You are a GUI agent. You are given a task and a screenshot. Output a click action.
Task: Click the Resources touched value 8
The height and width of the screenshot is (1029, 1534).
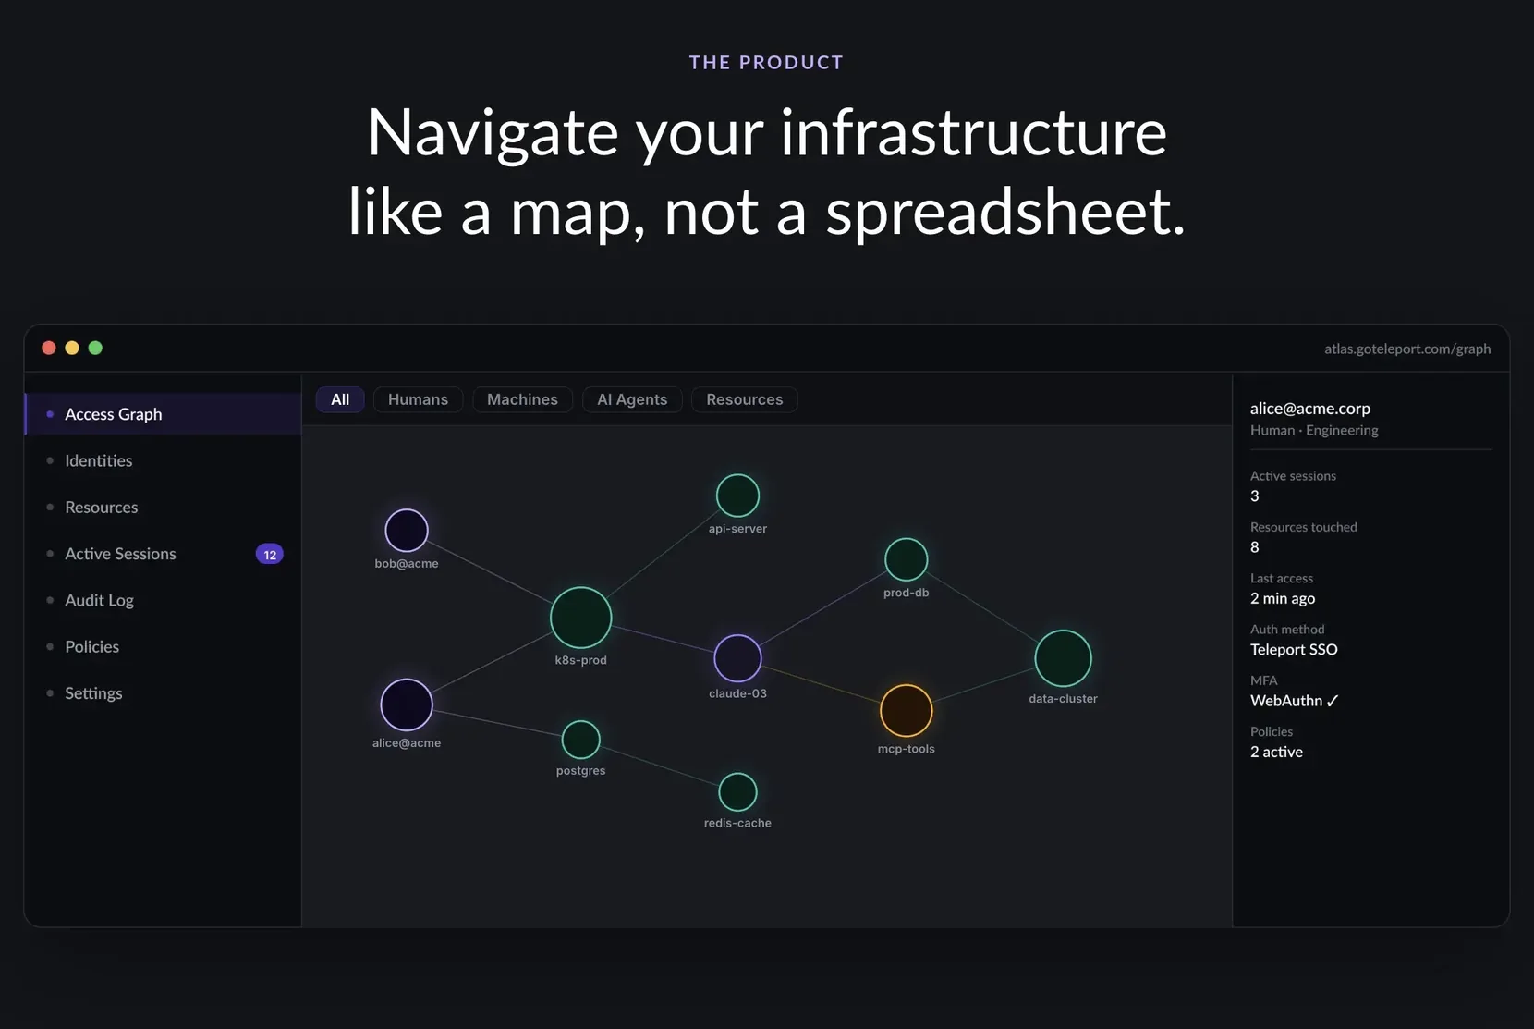[x=1255, y=547]
